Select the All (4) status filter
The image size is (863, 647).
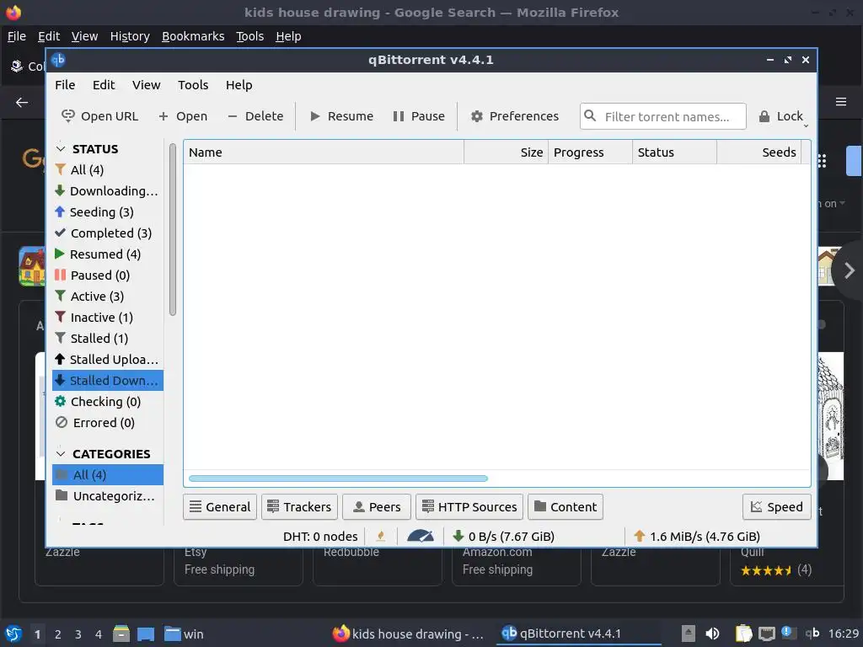coord(108,170)
